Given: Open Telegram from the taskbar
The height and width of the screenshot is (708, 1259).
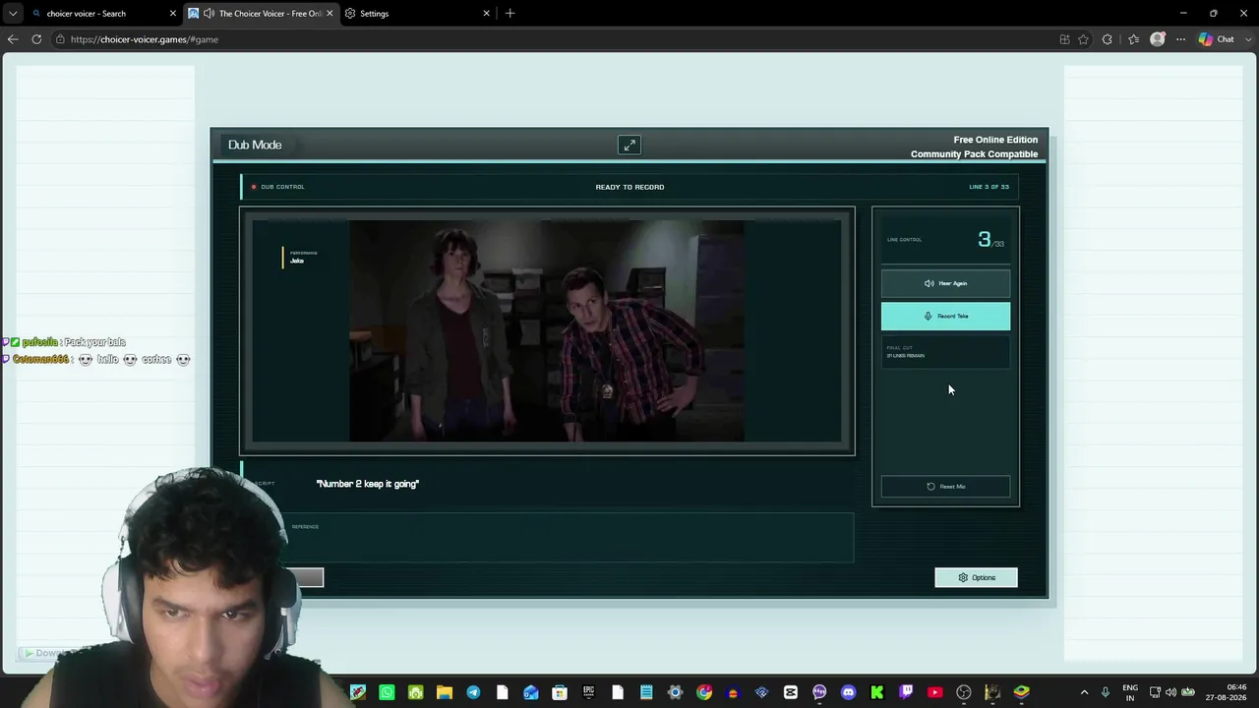Looking at the screenshot, I should [473, 692].
